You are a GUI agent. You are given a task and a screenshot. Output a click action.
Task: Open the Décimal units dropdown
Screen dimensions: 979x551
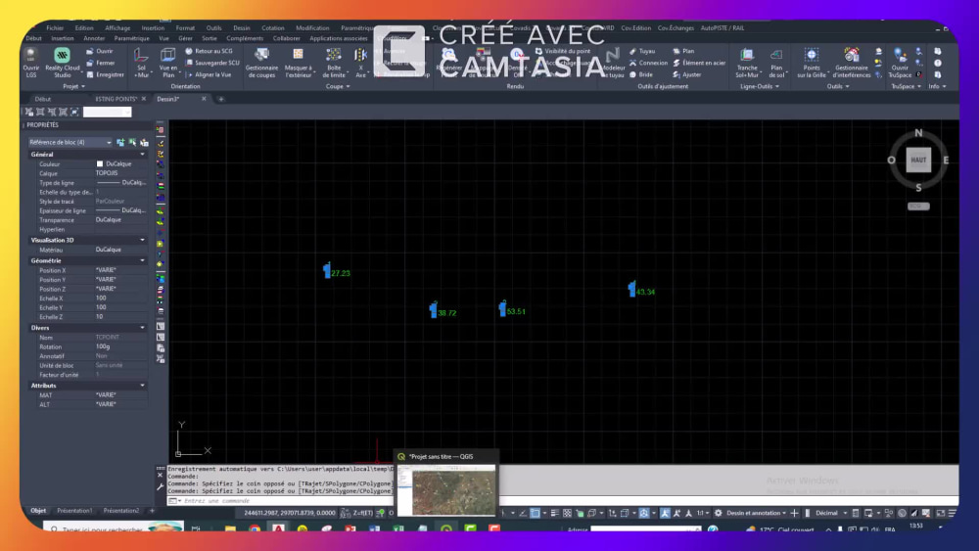click(829, 513)
